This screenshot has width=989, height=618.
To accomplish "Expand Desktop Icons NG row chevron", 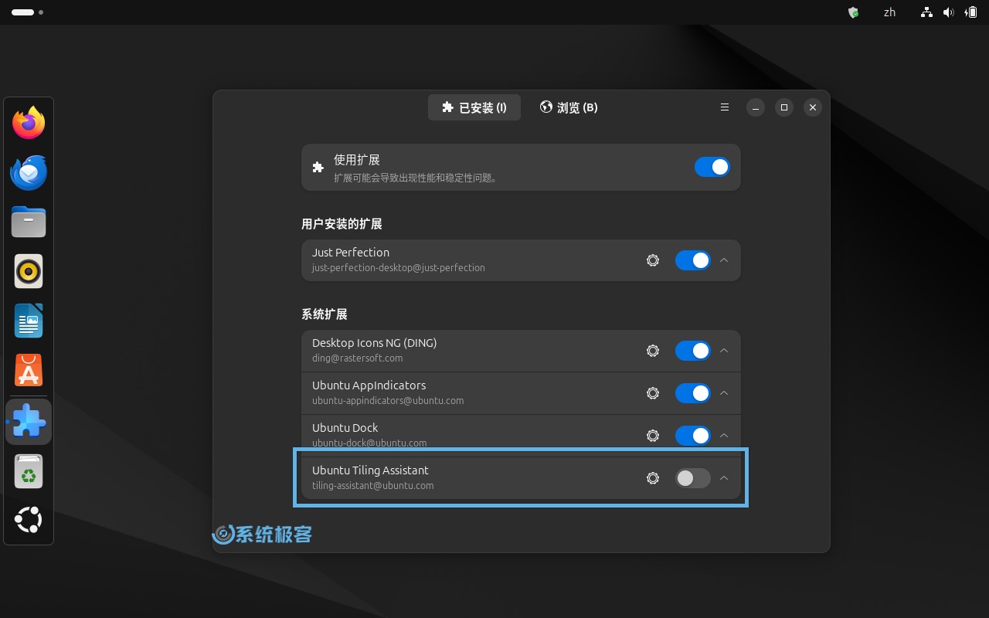I will tap(724, 351).
